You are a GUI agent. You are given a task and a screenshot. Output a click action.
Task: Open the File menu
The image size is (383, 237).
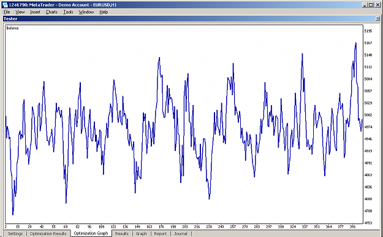pos(7,12)
